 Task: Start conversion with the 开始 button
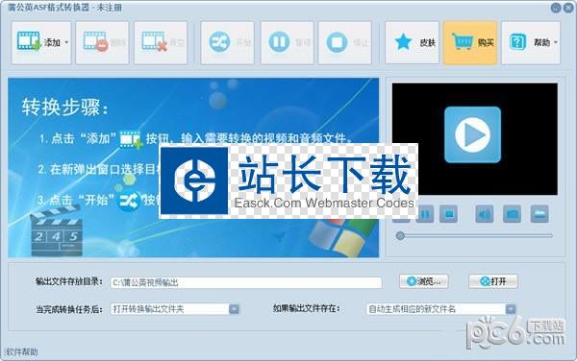coord(227,43)
